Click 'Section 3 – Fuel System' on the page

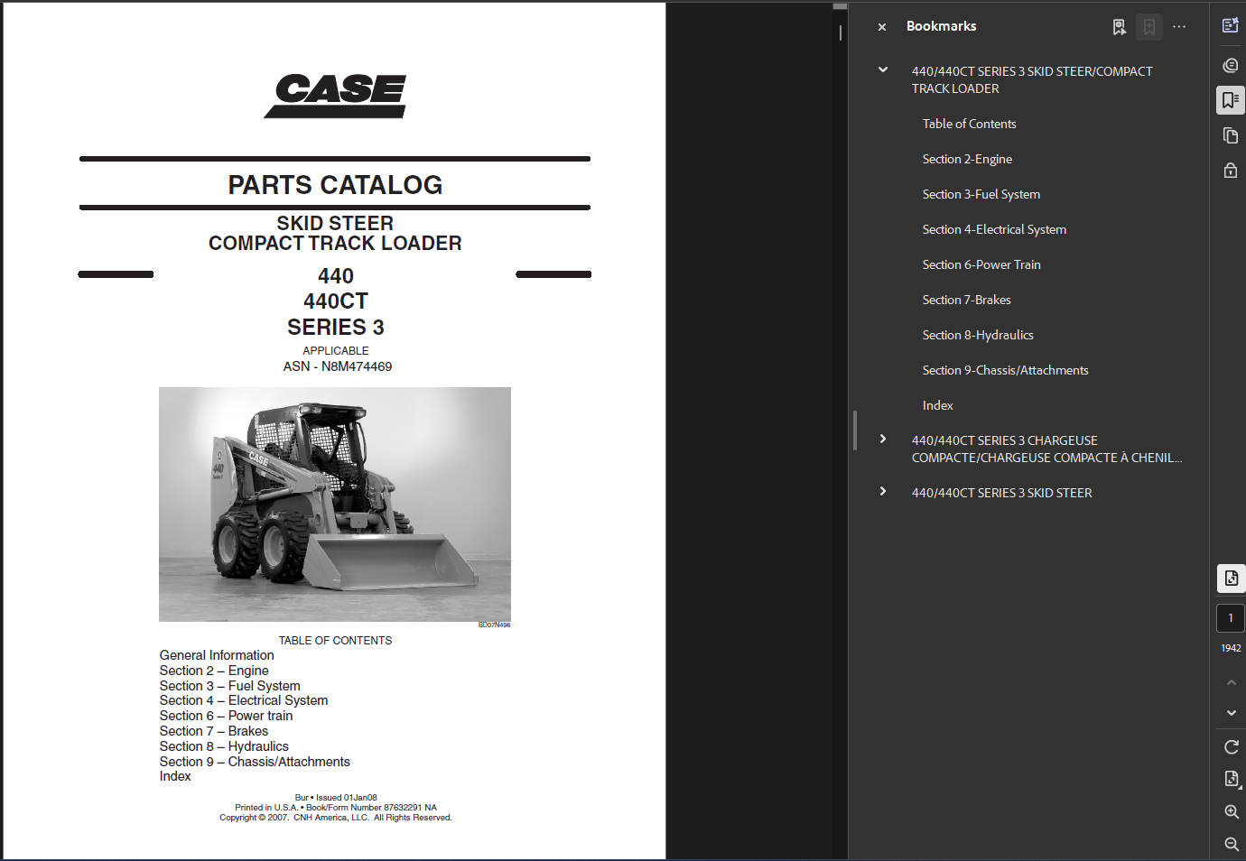(x=229, y=686)
